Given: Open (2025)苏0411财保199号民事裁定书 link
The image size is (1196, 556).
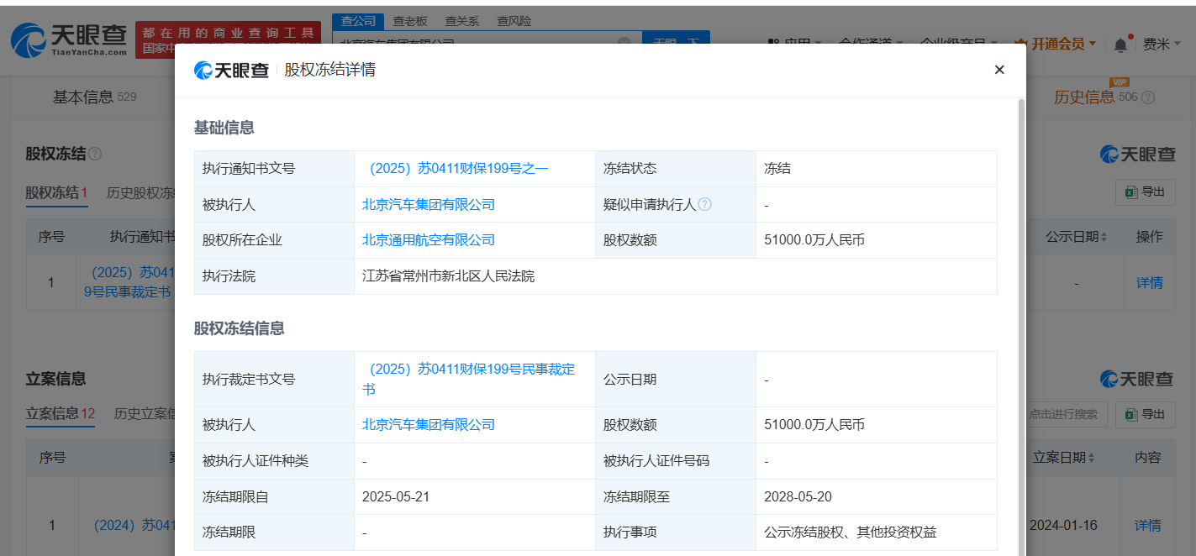Looking at the screenshot, I should pos(469,379).
